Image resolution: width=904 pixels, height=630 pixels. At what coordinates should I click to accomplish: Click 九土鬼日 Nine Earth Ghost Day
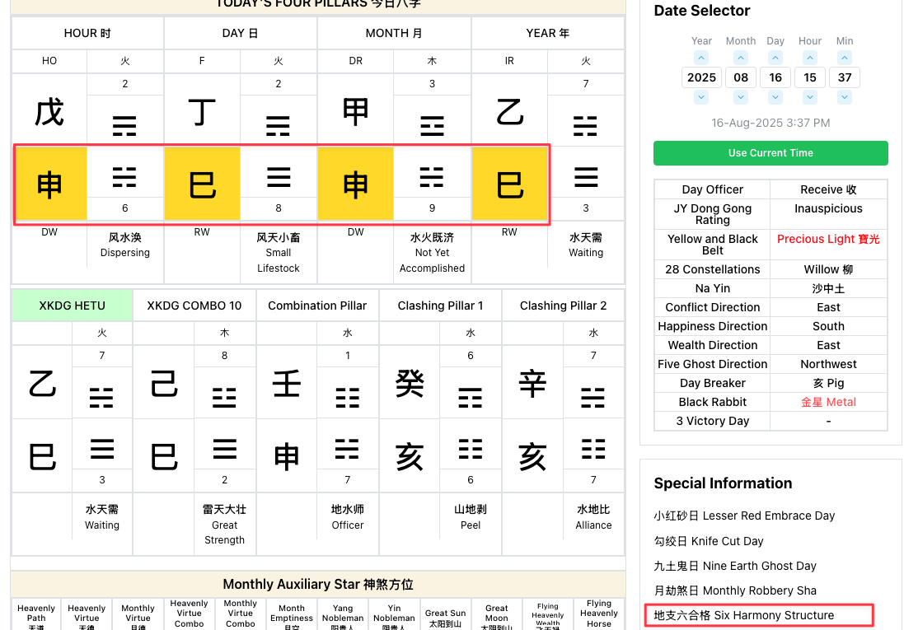(x=735, y=566)
